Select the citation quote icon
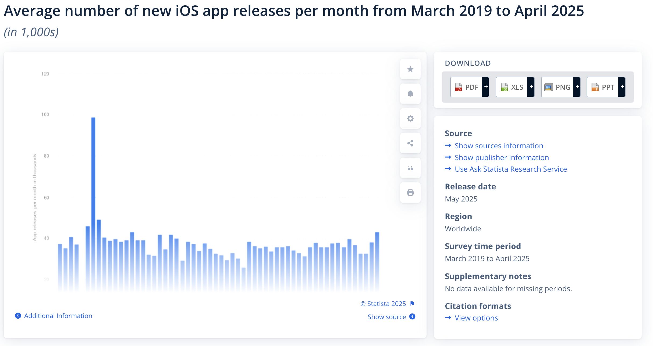Image resolution: width=653 pixels, height=346 pixels. pos(410,168)
